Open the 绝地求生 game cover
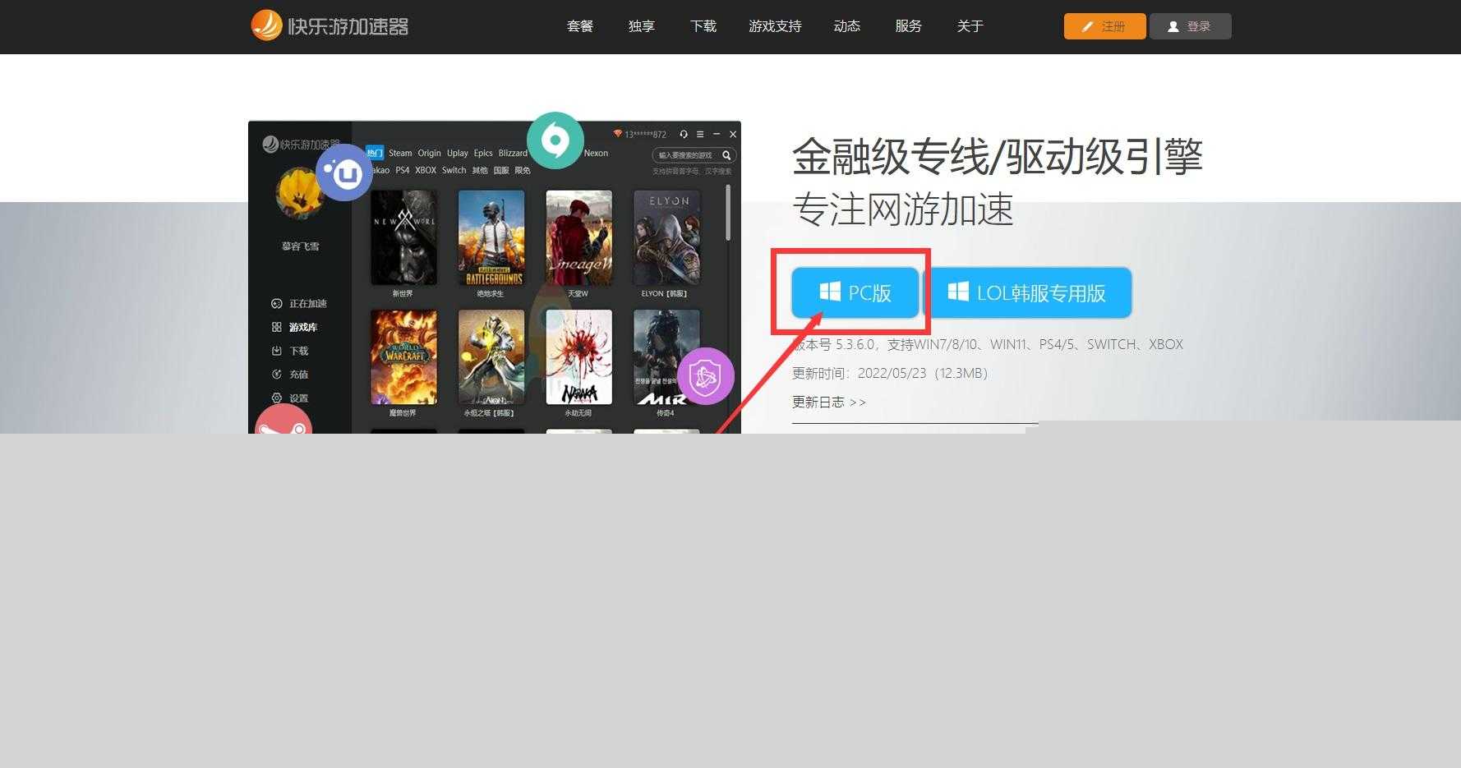Screen dimensions: 1461x768 pyautogui.click(x=491, y=238)
